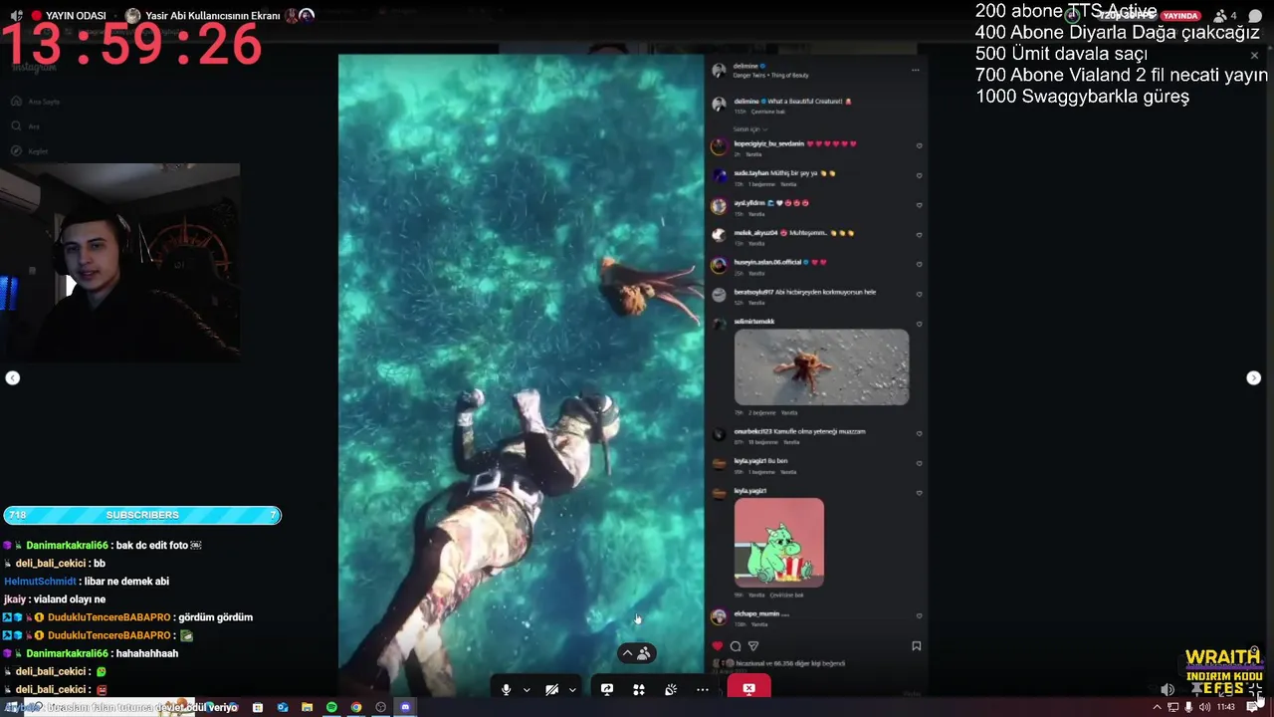Viewport: 1274px width, 717px height.
Task: Open Discord from the taskbar
Action: pyautogui.click(x=405, y=707)
